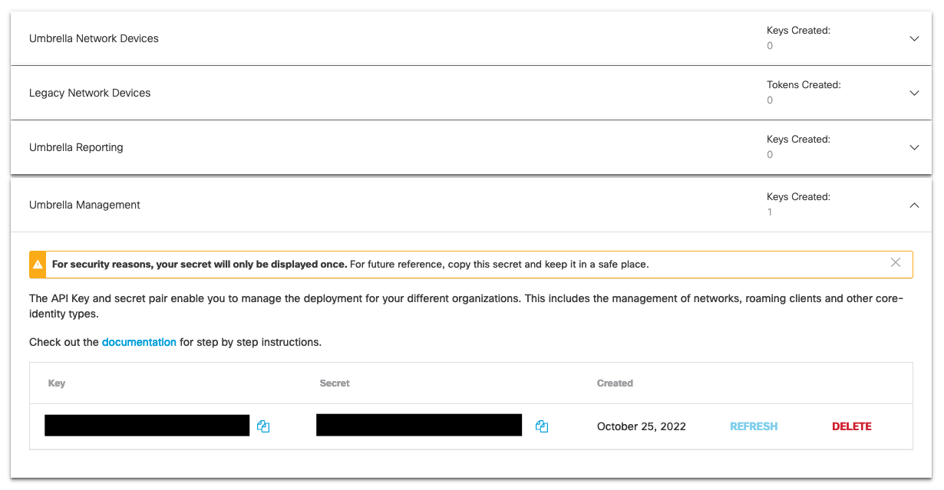This screenshot has width=944, height=490.
Task: Click the October 25, 2022 date
Action: click(642, 426)
